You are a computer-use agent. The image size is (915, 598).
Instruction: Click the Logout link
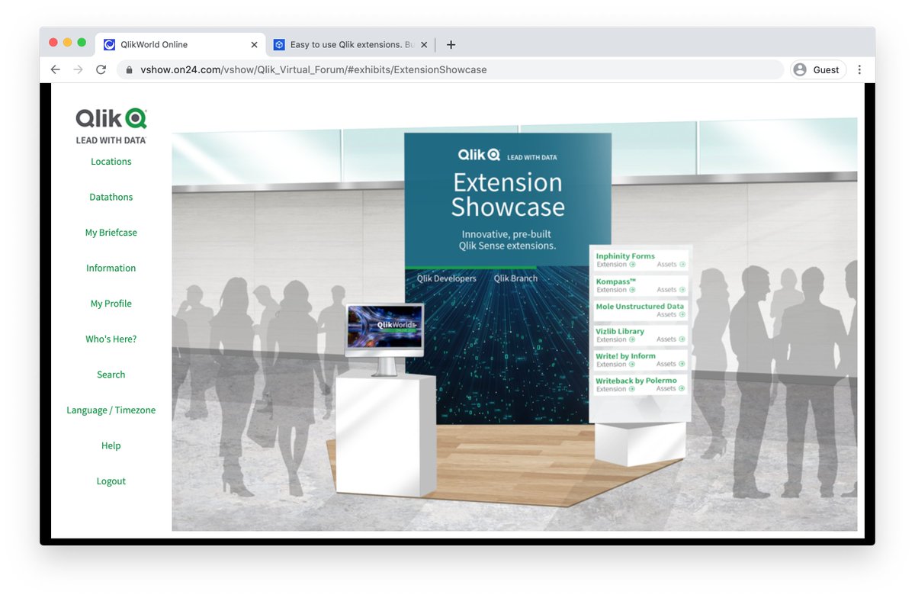click(x=111, y=481)
